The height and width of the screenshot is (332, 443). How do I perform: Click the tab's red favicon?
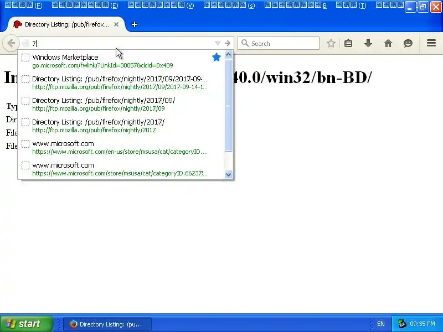point(18,24)
